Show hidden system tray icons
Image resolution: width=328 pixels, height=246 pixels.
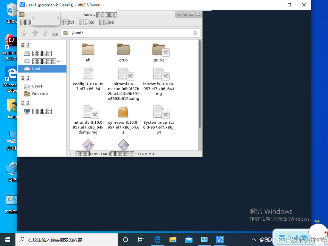[x=254, y=240]
